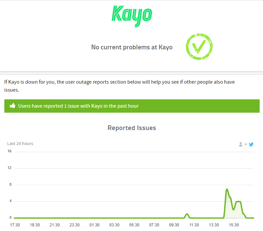The width and height of the screenshot is (263, 231).
Task: Click the 09:30 time label on the axis
Action: [x=174, y=225]
